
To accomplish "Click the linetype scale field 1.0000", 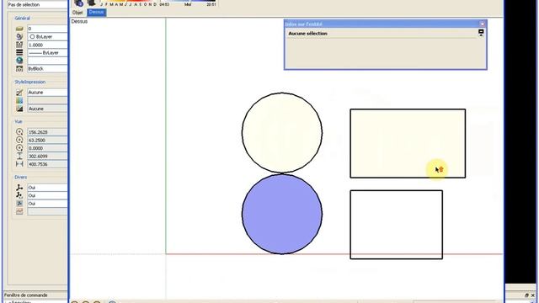I will (x=47, y=45).
